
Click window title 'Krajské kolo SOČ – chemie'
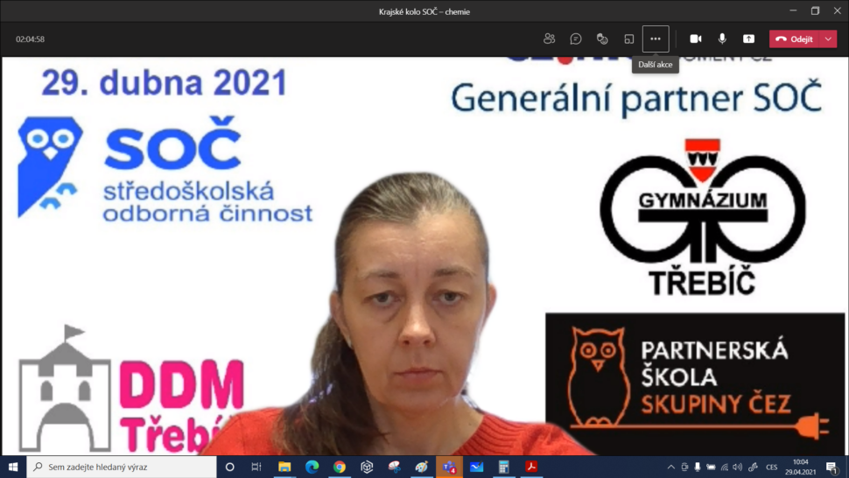(x=424, y=11)
